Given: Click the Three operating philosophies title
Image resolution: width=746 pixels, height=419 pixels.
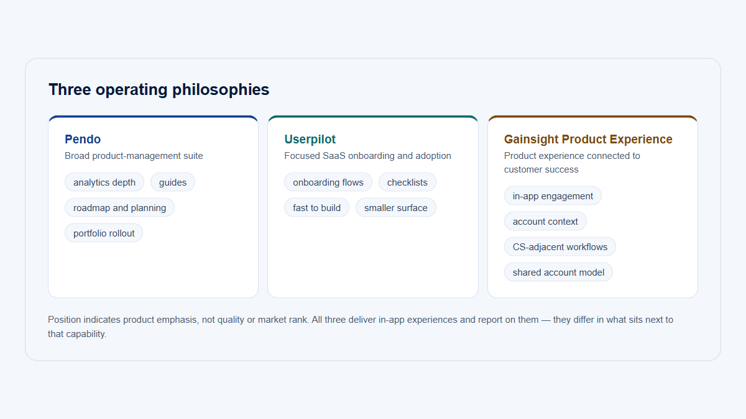Looking at the screenshot, I should click(x=159, y=89).
